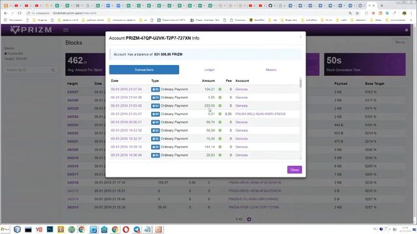417x234 pixels.
Task: Click the green status icon beside amount 144,14
Action: click(x=220, y=147)
